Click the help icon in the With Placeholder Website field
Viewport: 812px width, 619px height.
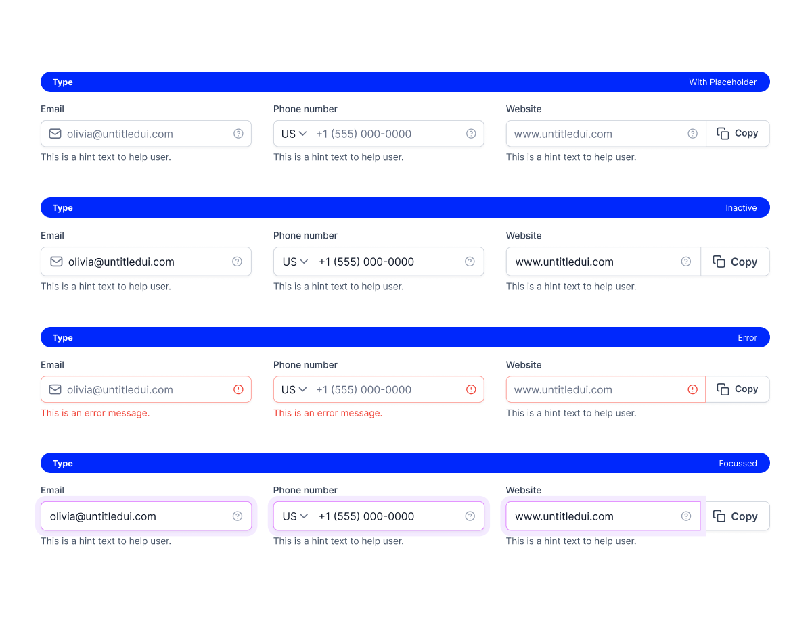point(692,134)
